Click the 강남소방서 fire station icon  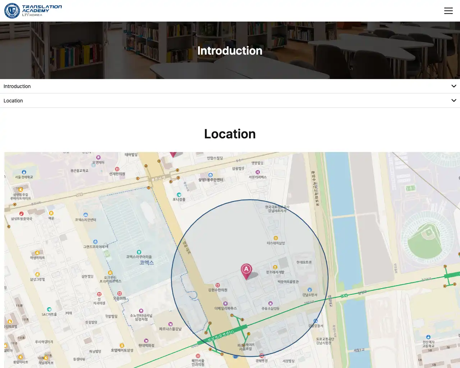[x=310, y=290]
